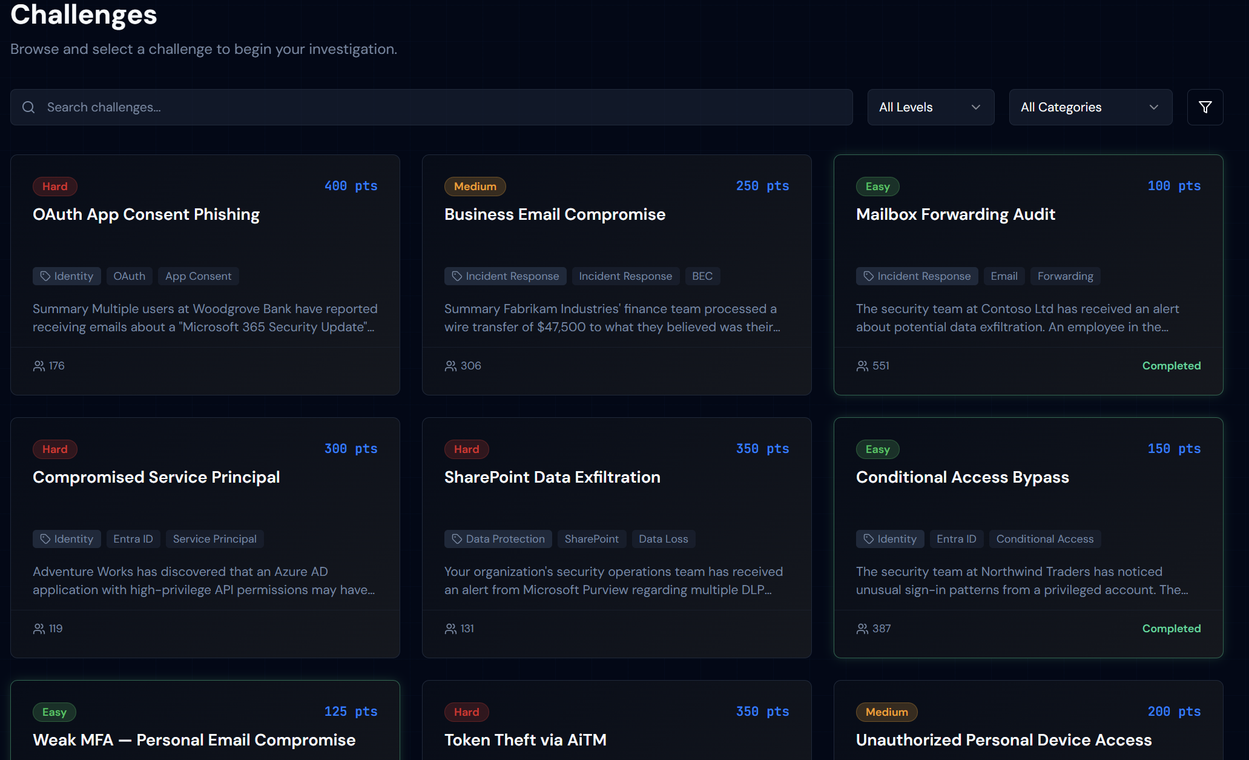Click Hard badge on SharePoint Data Exfiltration
The height and width of the screenshot is (760, 1249).
pyautogui.click(x=466, y=449)
